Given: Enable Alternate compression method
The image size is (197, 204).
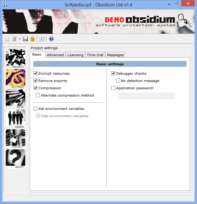Looking at the screenshot, I should (x=38, y=95).
